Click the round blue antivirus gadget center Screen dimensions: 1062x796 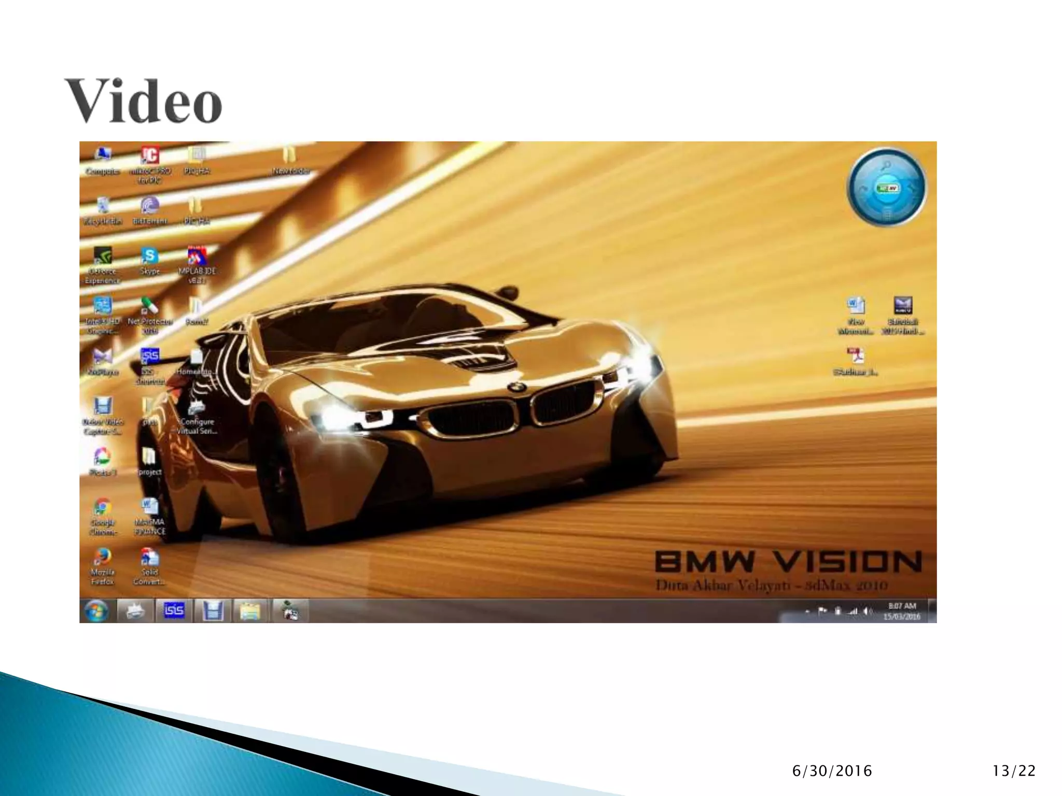pyautogui.click(x=887, y=188)
